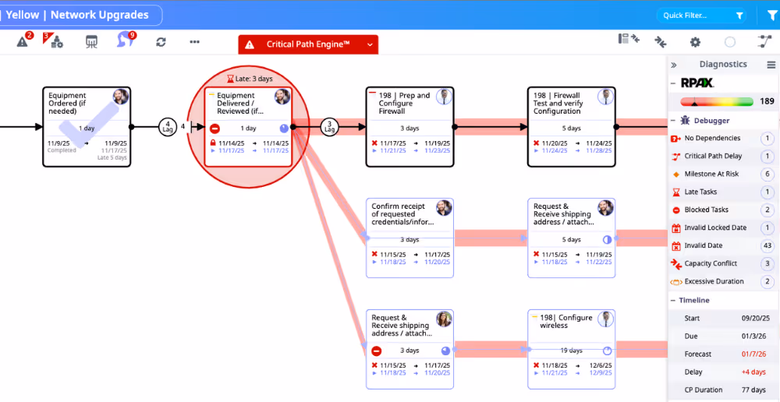The image size is (780, 402).
Task: Click the converge arrows icon in the toolbar
Action: (x=661, y=42)
